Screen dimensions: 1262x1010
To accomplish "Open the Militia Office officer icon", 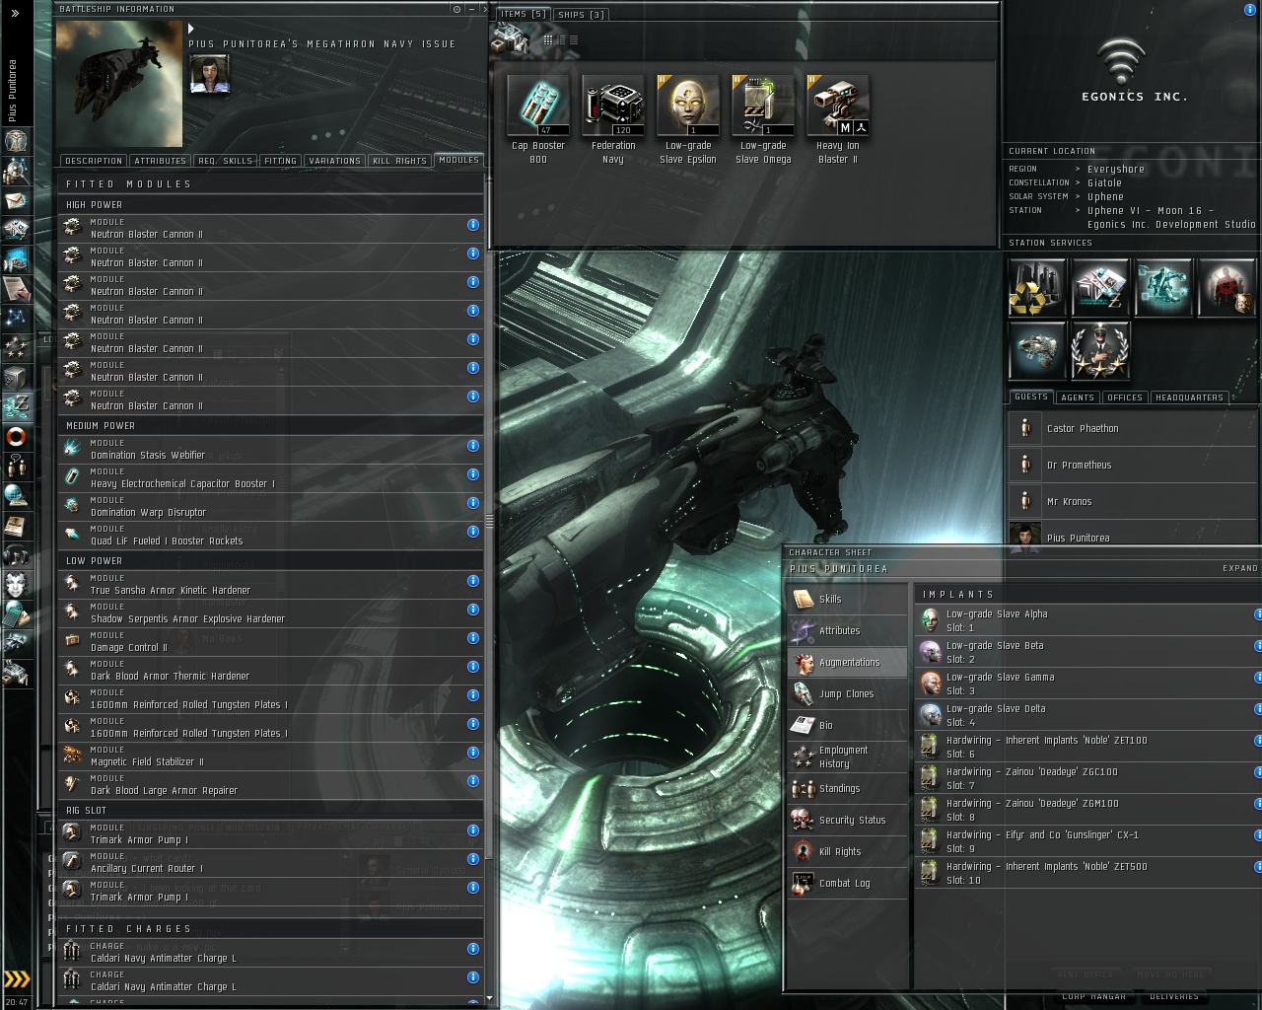I will [x=1099, y=350].
